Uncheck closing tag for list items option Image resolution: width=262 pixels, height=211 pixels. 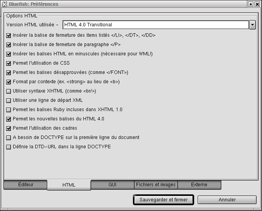(9, 35)
